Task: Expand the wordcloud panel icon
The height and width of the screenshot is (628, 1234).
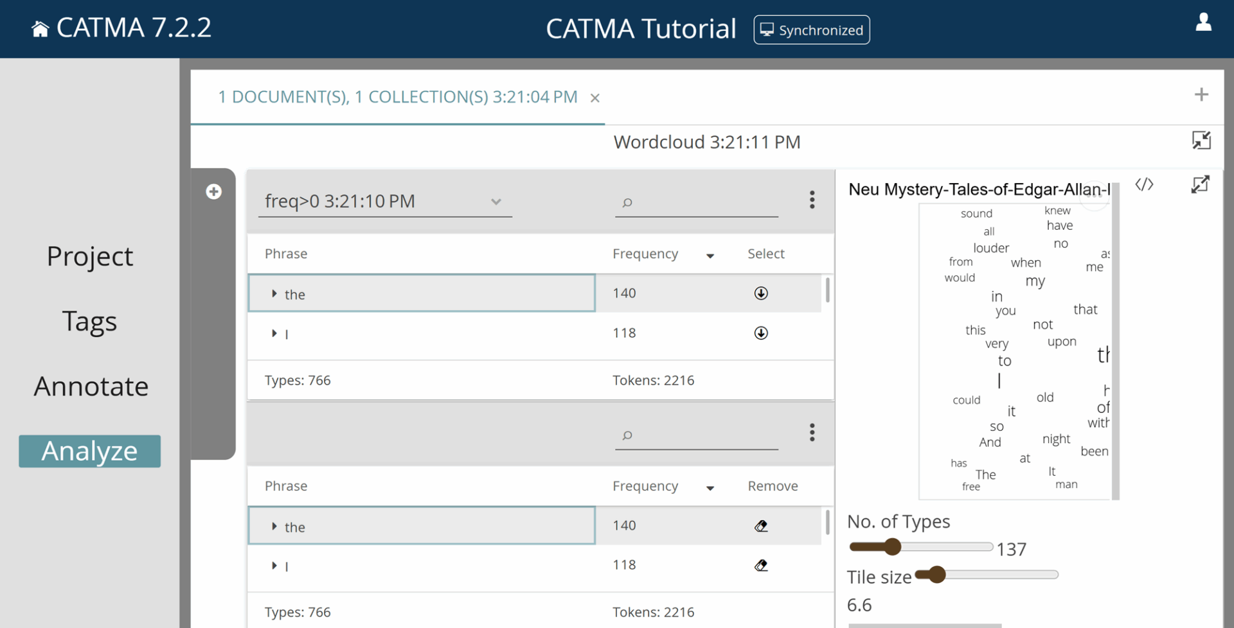Action: (1200, 185)
